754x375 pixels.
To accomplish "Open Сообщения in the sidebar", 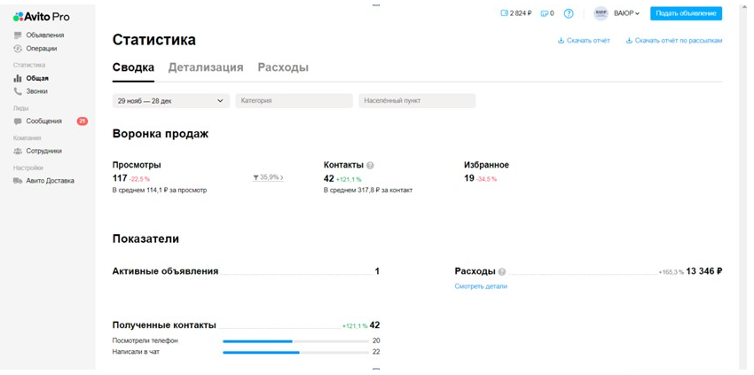I will pos(43,121).
